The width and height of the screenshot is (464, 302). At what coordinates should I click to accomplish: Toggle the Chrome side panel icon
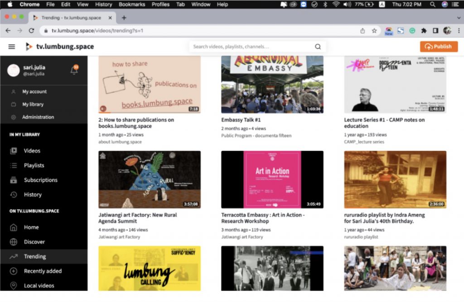pos(435,30)
